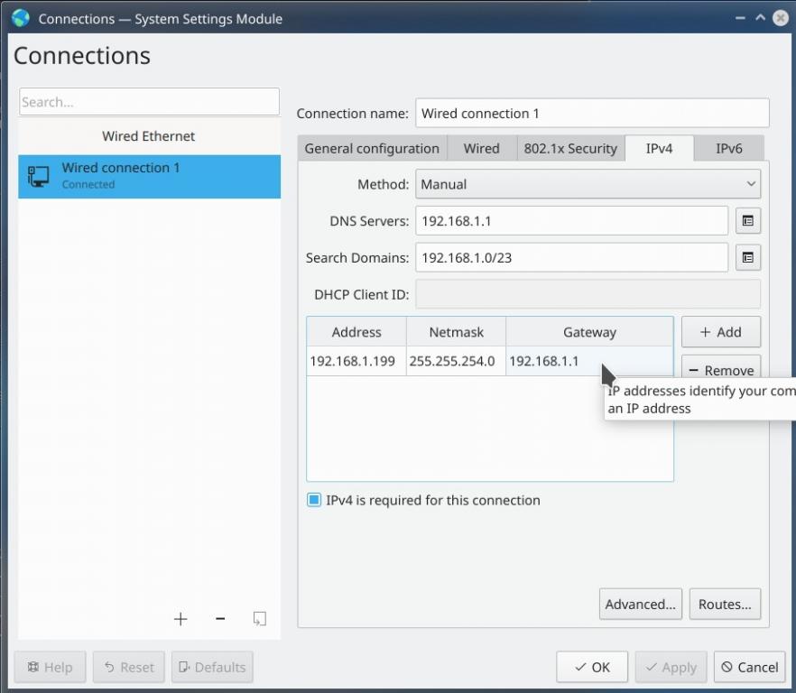Screen dimensions: 796x693
Task: Click the Connection name text field
Action: 592,114
